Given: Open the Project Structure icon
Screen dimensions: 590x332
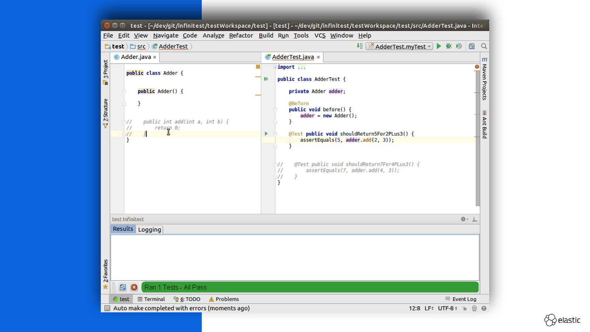Looking at the screenshot, I should click(x=472, y=46).
